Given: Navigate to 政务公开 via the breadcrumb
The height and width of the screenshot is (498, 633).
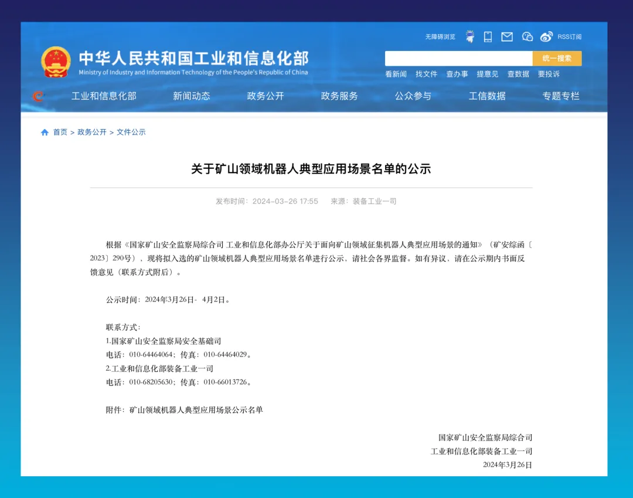Looking at the screenshot, I should pos(91,133).
